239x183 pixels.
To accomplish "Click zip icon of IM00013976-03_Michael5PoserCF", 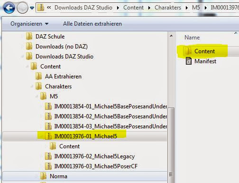I will point(48,166).
